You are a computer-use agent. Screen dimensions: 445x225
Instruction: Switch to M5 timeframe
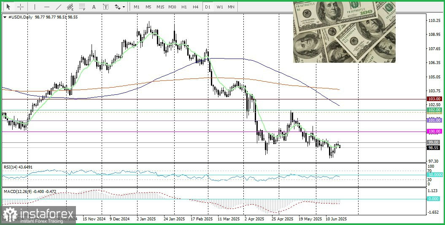point(148,7)
